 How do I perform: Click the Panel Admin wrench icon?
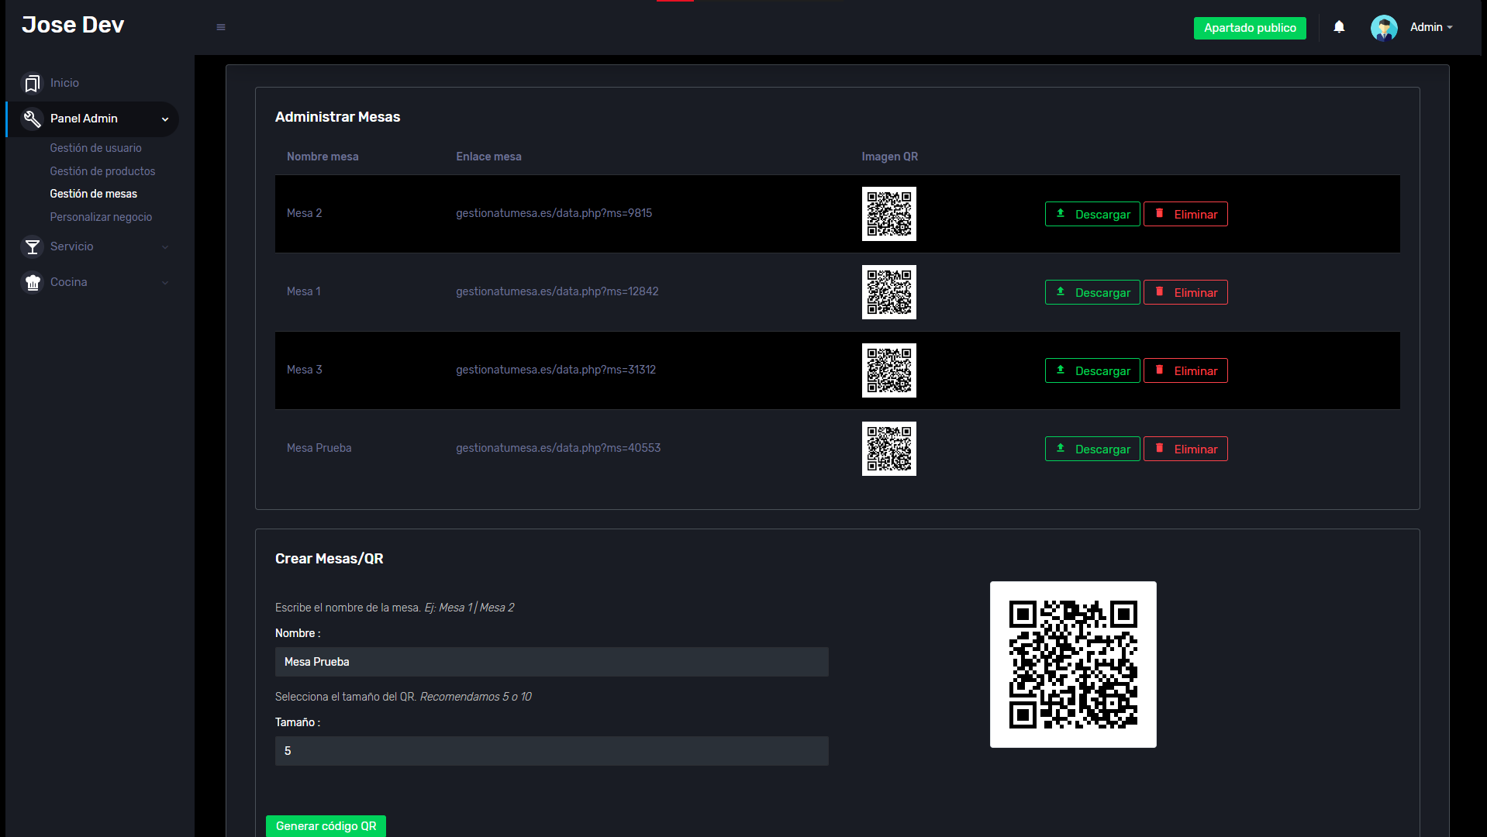click(x=33, y=119)
